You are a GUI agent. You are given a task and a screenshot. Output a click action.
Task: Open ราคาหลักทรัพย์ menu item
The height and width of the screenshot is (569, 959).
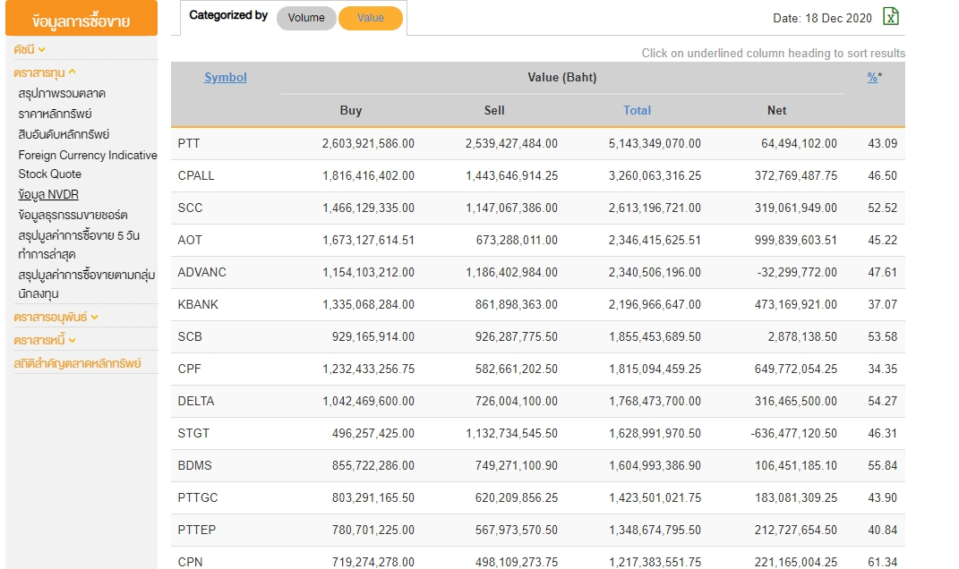pyautogui.click(x=55, y=114)
